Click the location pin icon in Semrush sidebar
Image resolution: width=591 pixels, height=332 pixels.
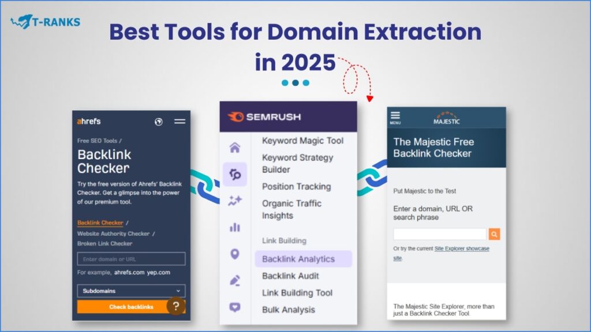pos(234,254)
